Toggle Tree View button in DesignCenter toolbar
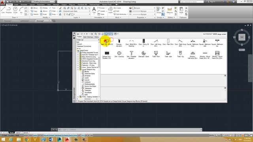Screen dimensions: 253x142 click(106, 34)
